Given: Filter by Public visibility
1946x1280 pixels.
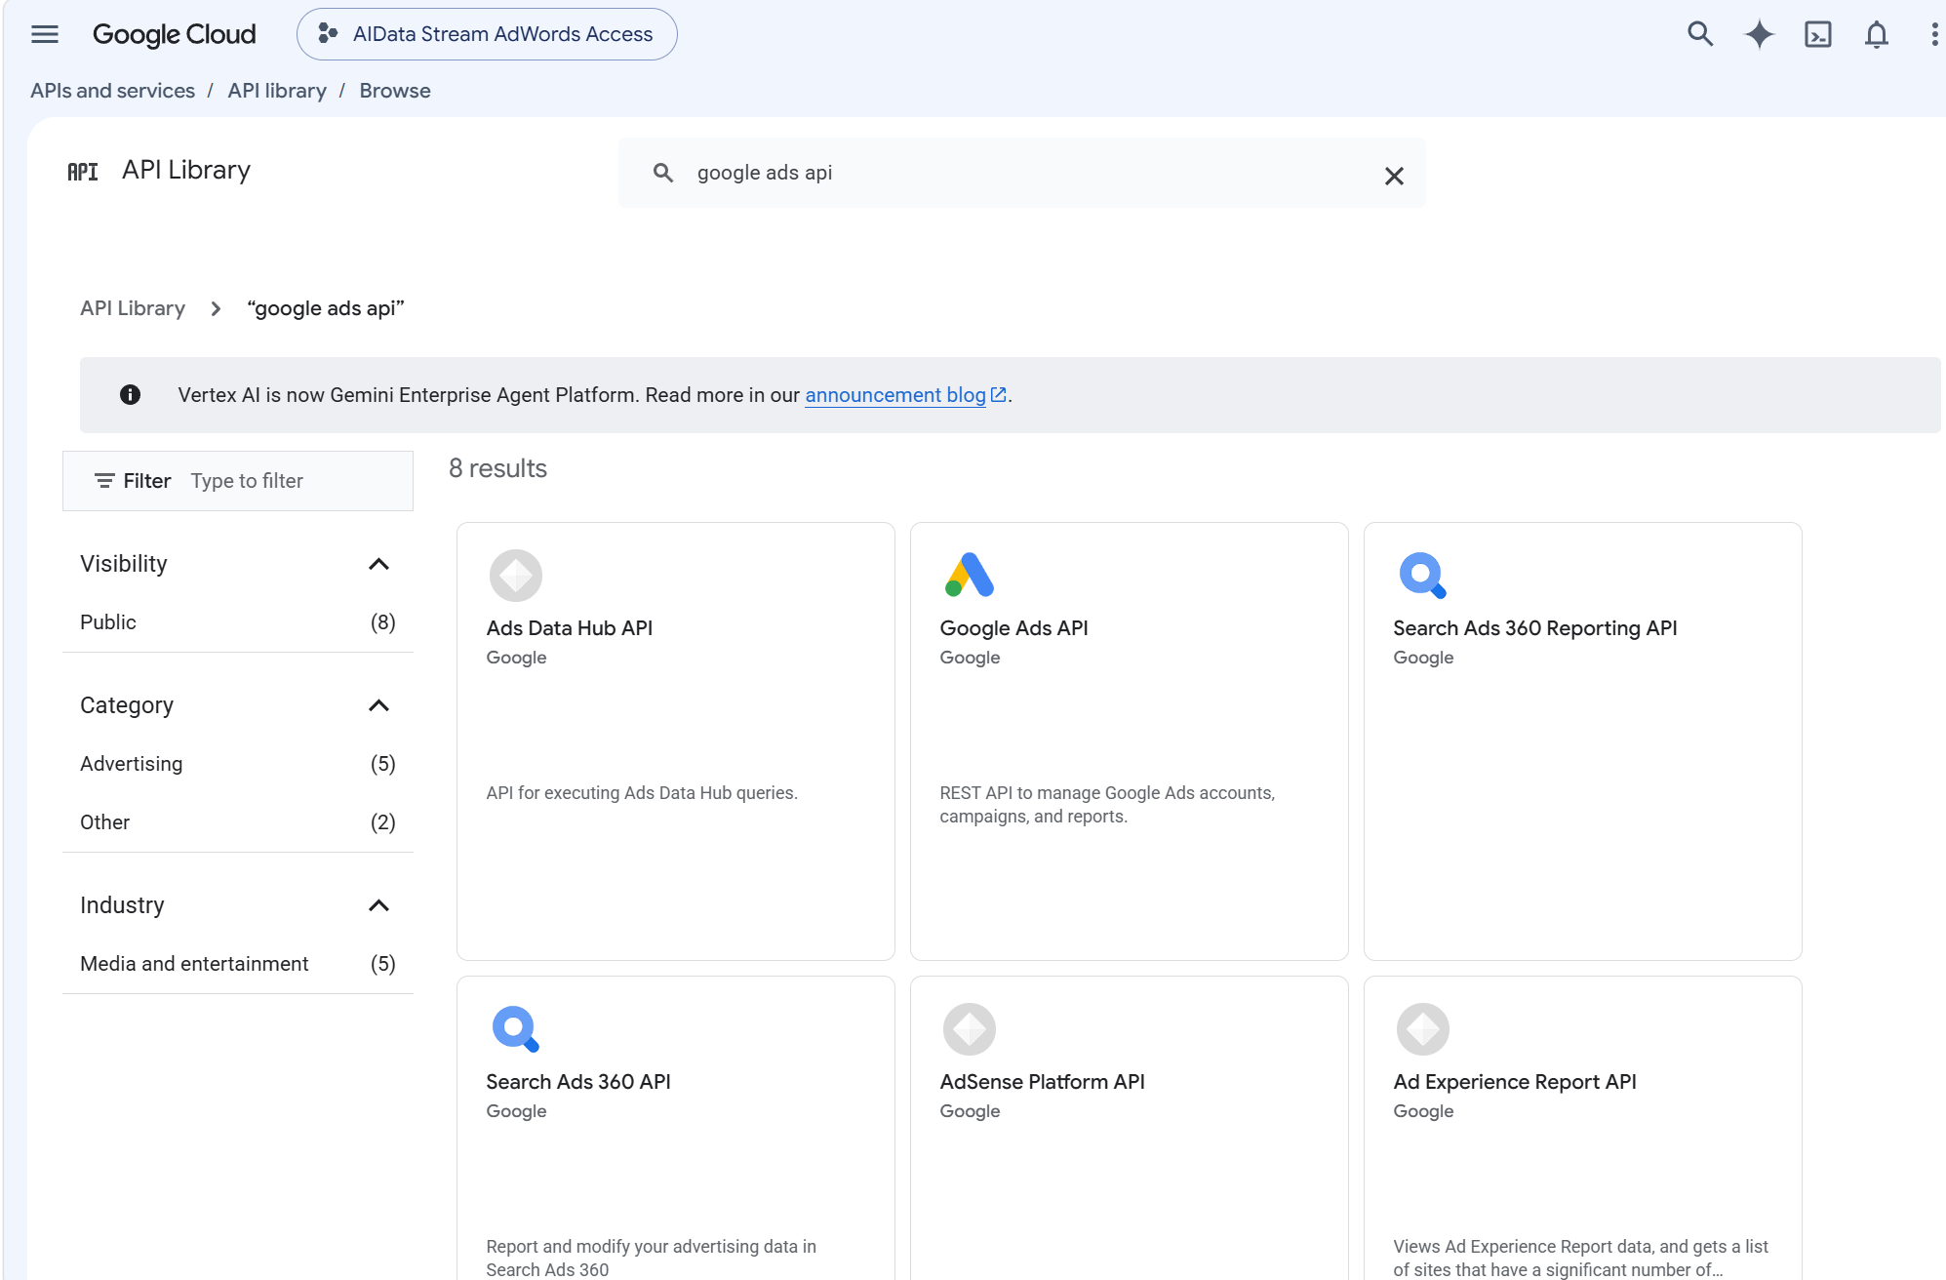Looking at the screenshot, I should coord(238,622).
